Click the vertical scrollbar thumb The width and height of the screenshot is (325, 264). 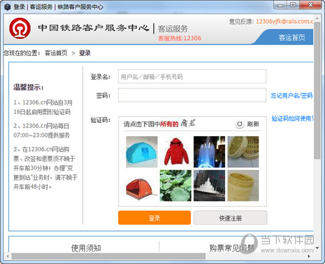coord(317,90)
